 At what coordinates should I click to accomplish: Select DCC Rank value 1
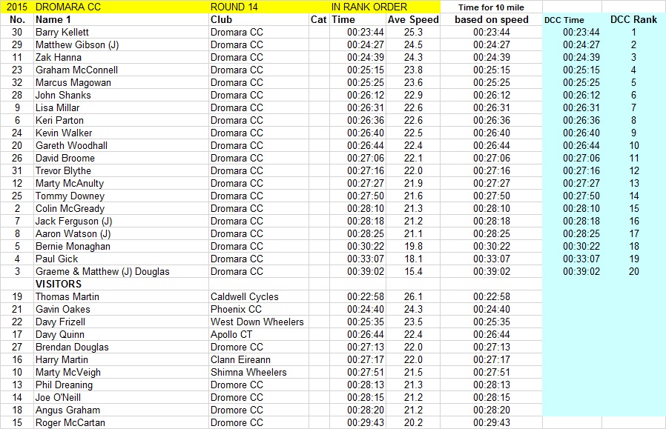[633, 33]
